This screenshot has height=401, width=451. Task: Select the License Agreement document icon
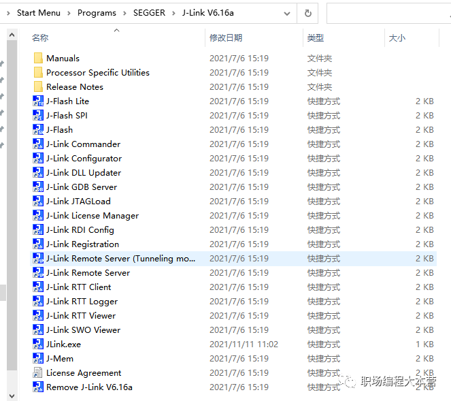38,373
